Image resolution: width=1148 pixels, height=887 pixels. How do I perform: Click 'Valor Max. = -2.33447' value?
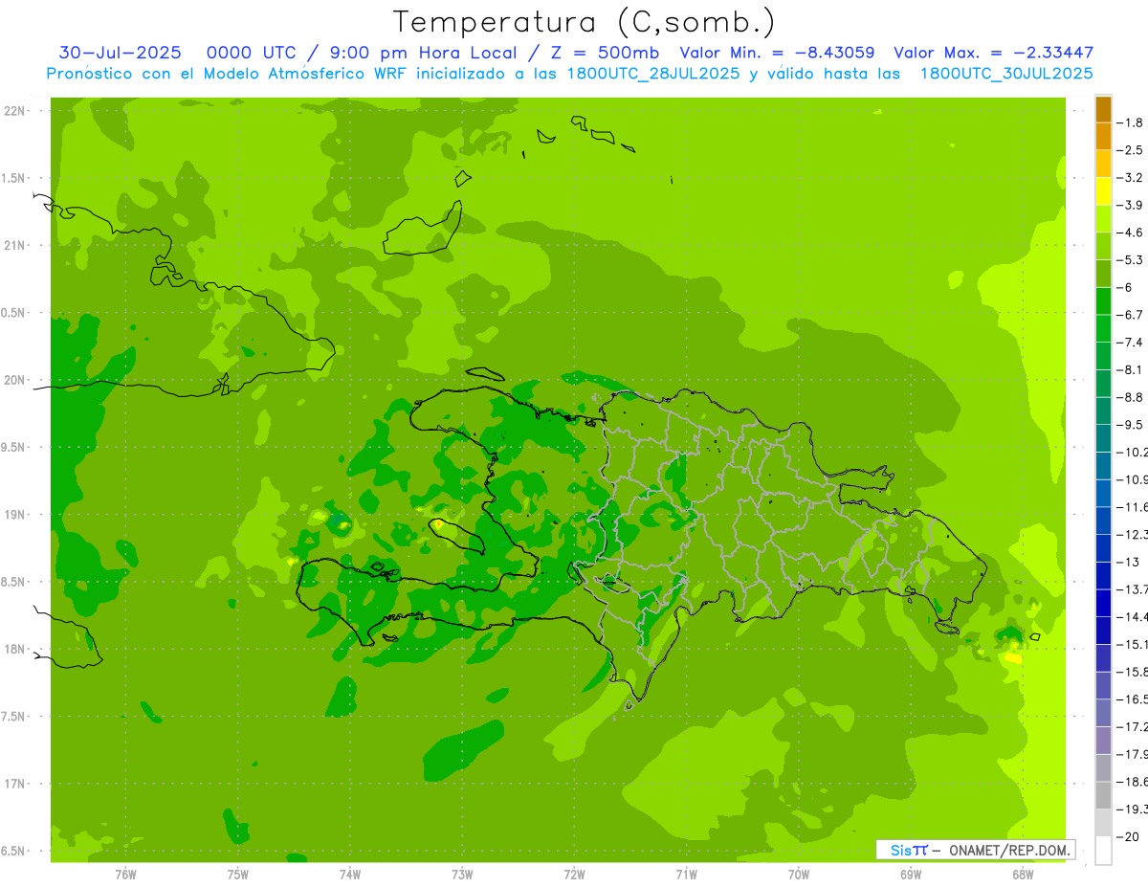click(993, 53)
